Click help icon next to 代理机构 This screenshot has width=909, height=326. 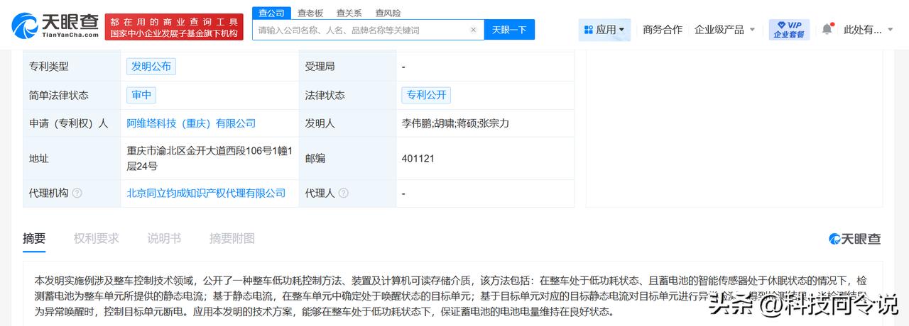coord(77,193)
